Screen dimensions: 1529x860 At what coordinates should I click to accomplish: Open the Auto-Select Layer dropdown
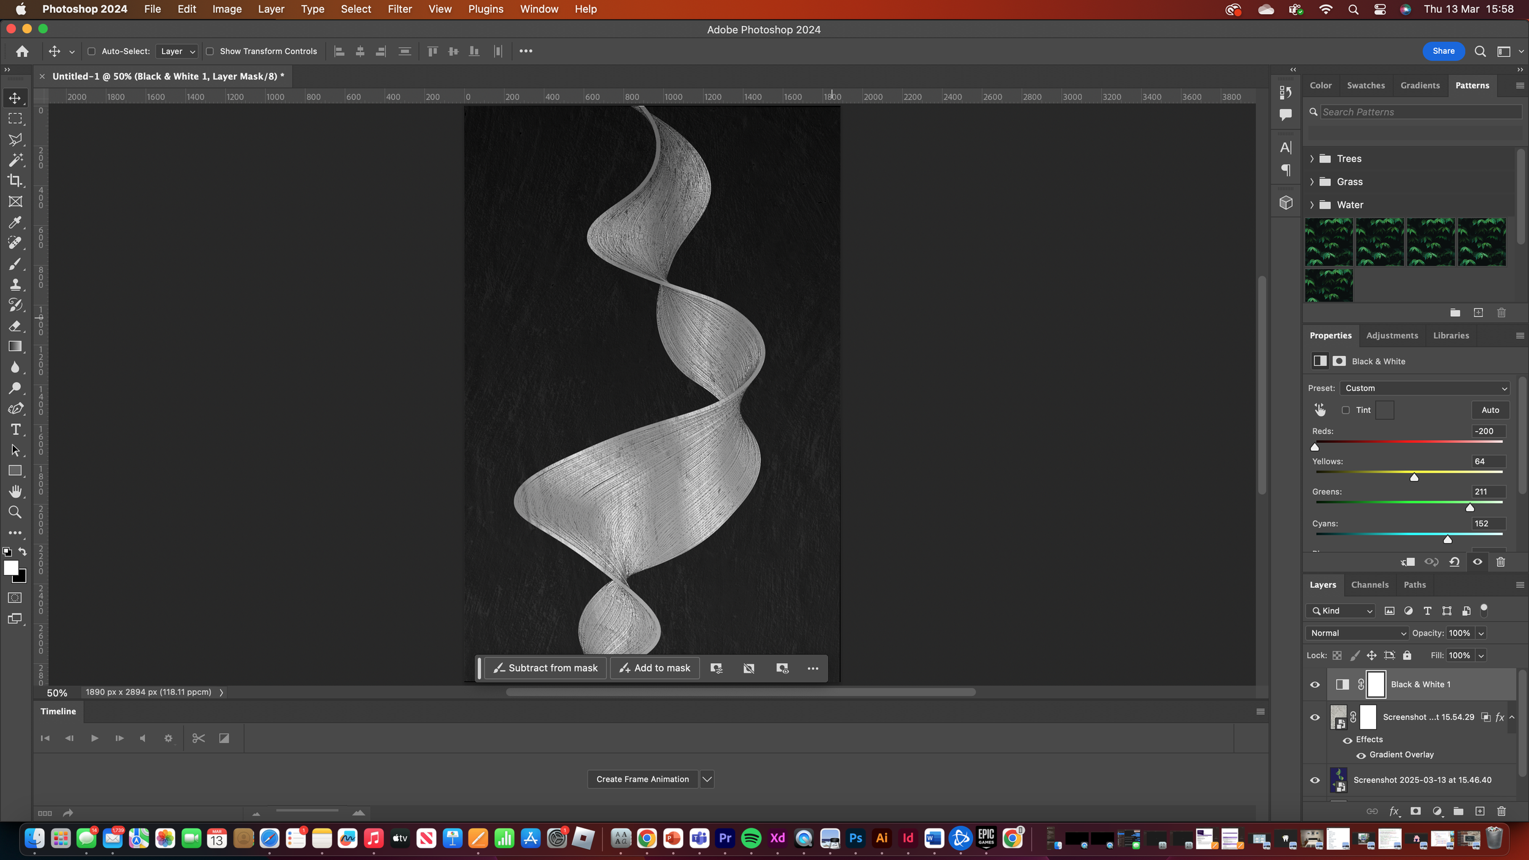(x=177, y=51)
